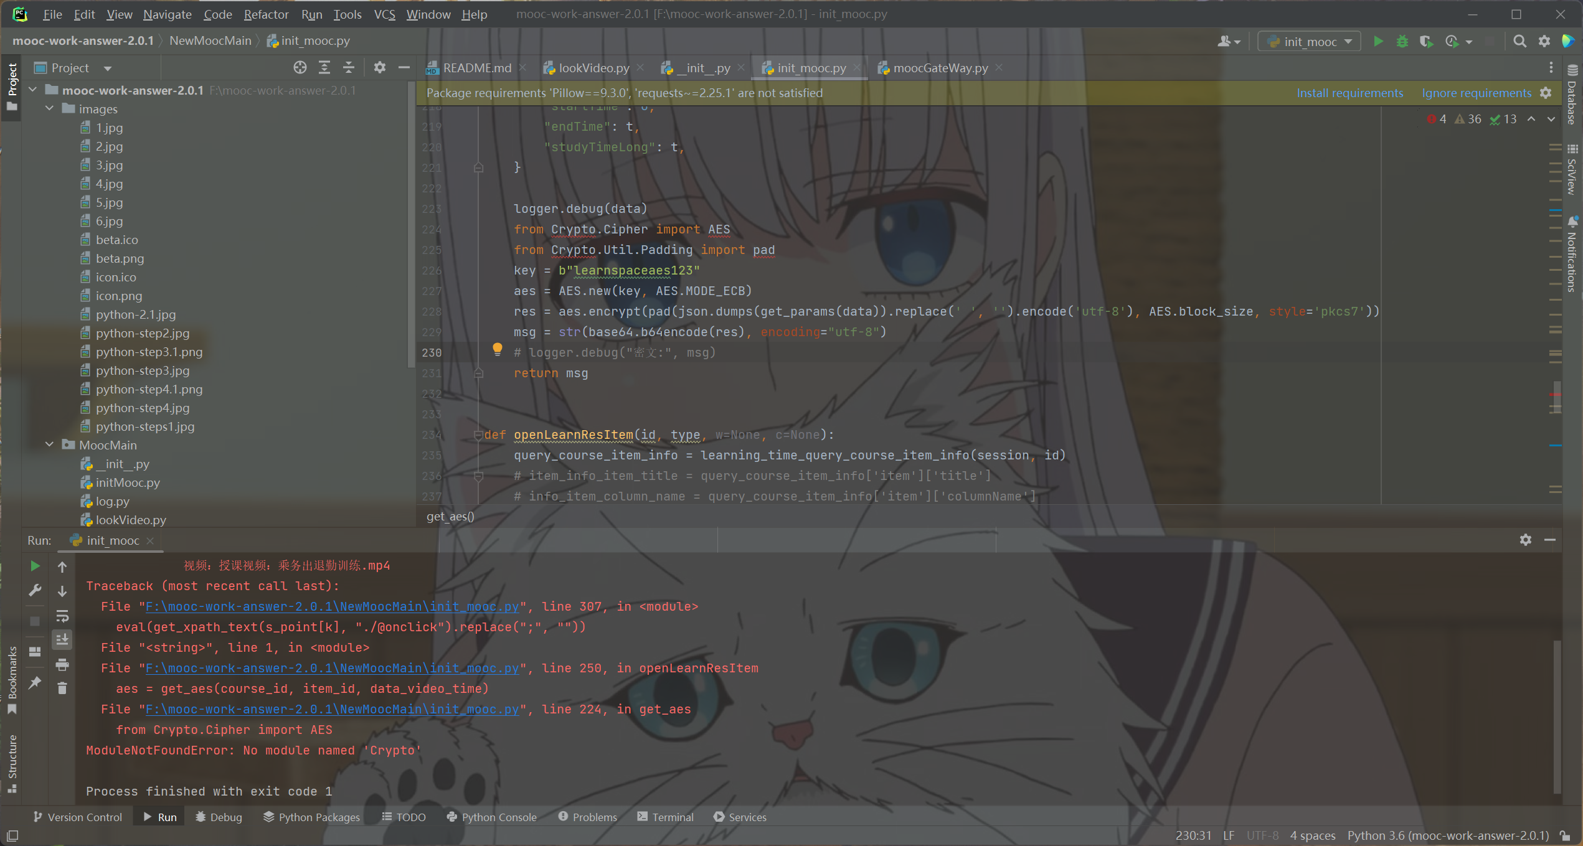Switch to the moocGateWay.py tab

[x=939, y=68]
